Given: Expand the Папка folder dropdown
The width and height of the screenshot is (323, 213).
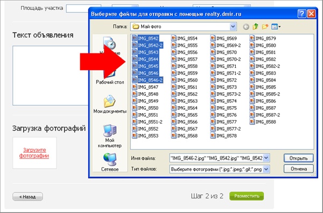Looking at the screenshot, I should (233, 26).
